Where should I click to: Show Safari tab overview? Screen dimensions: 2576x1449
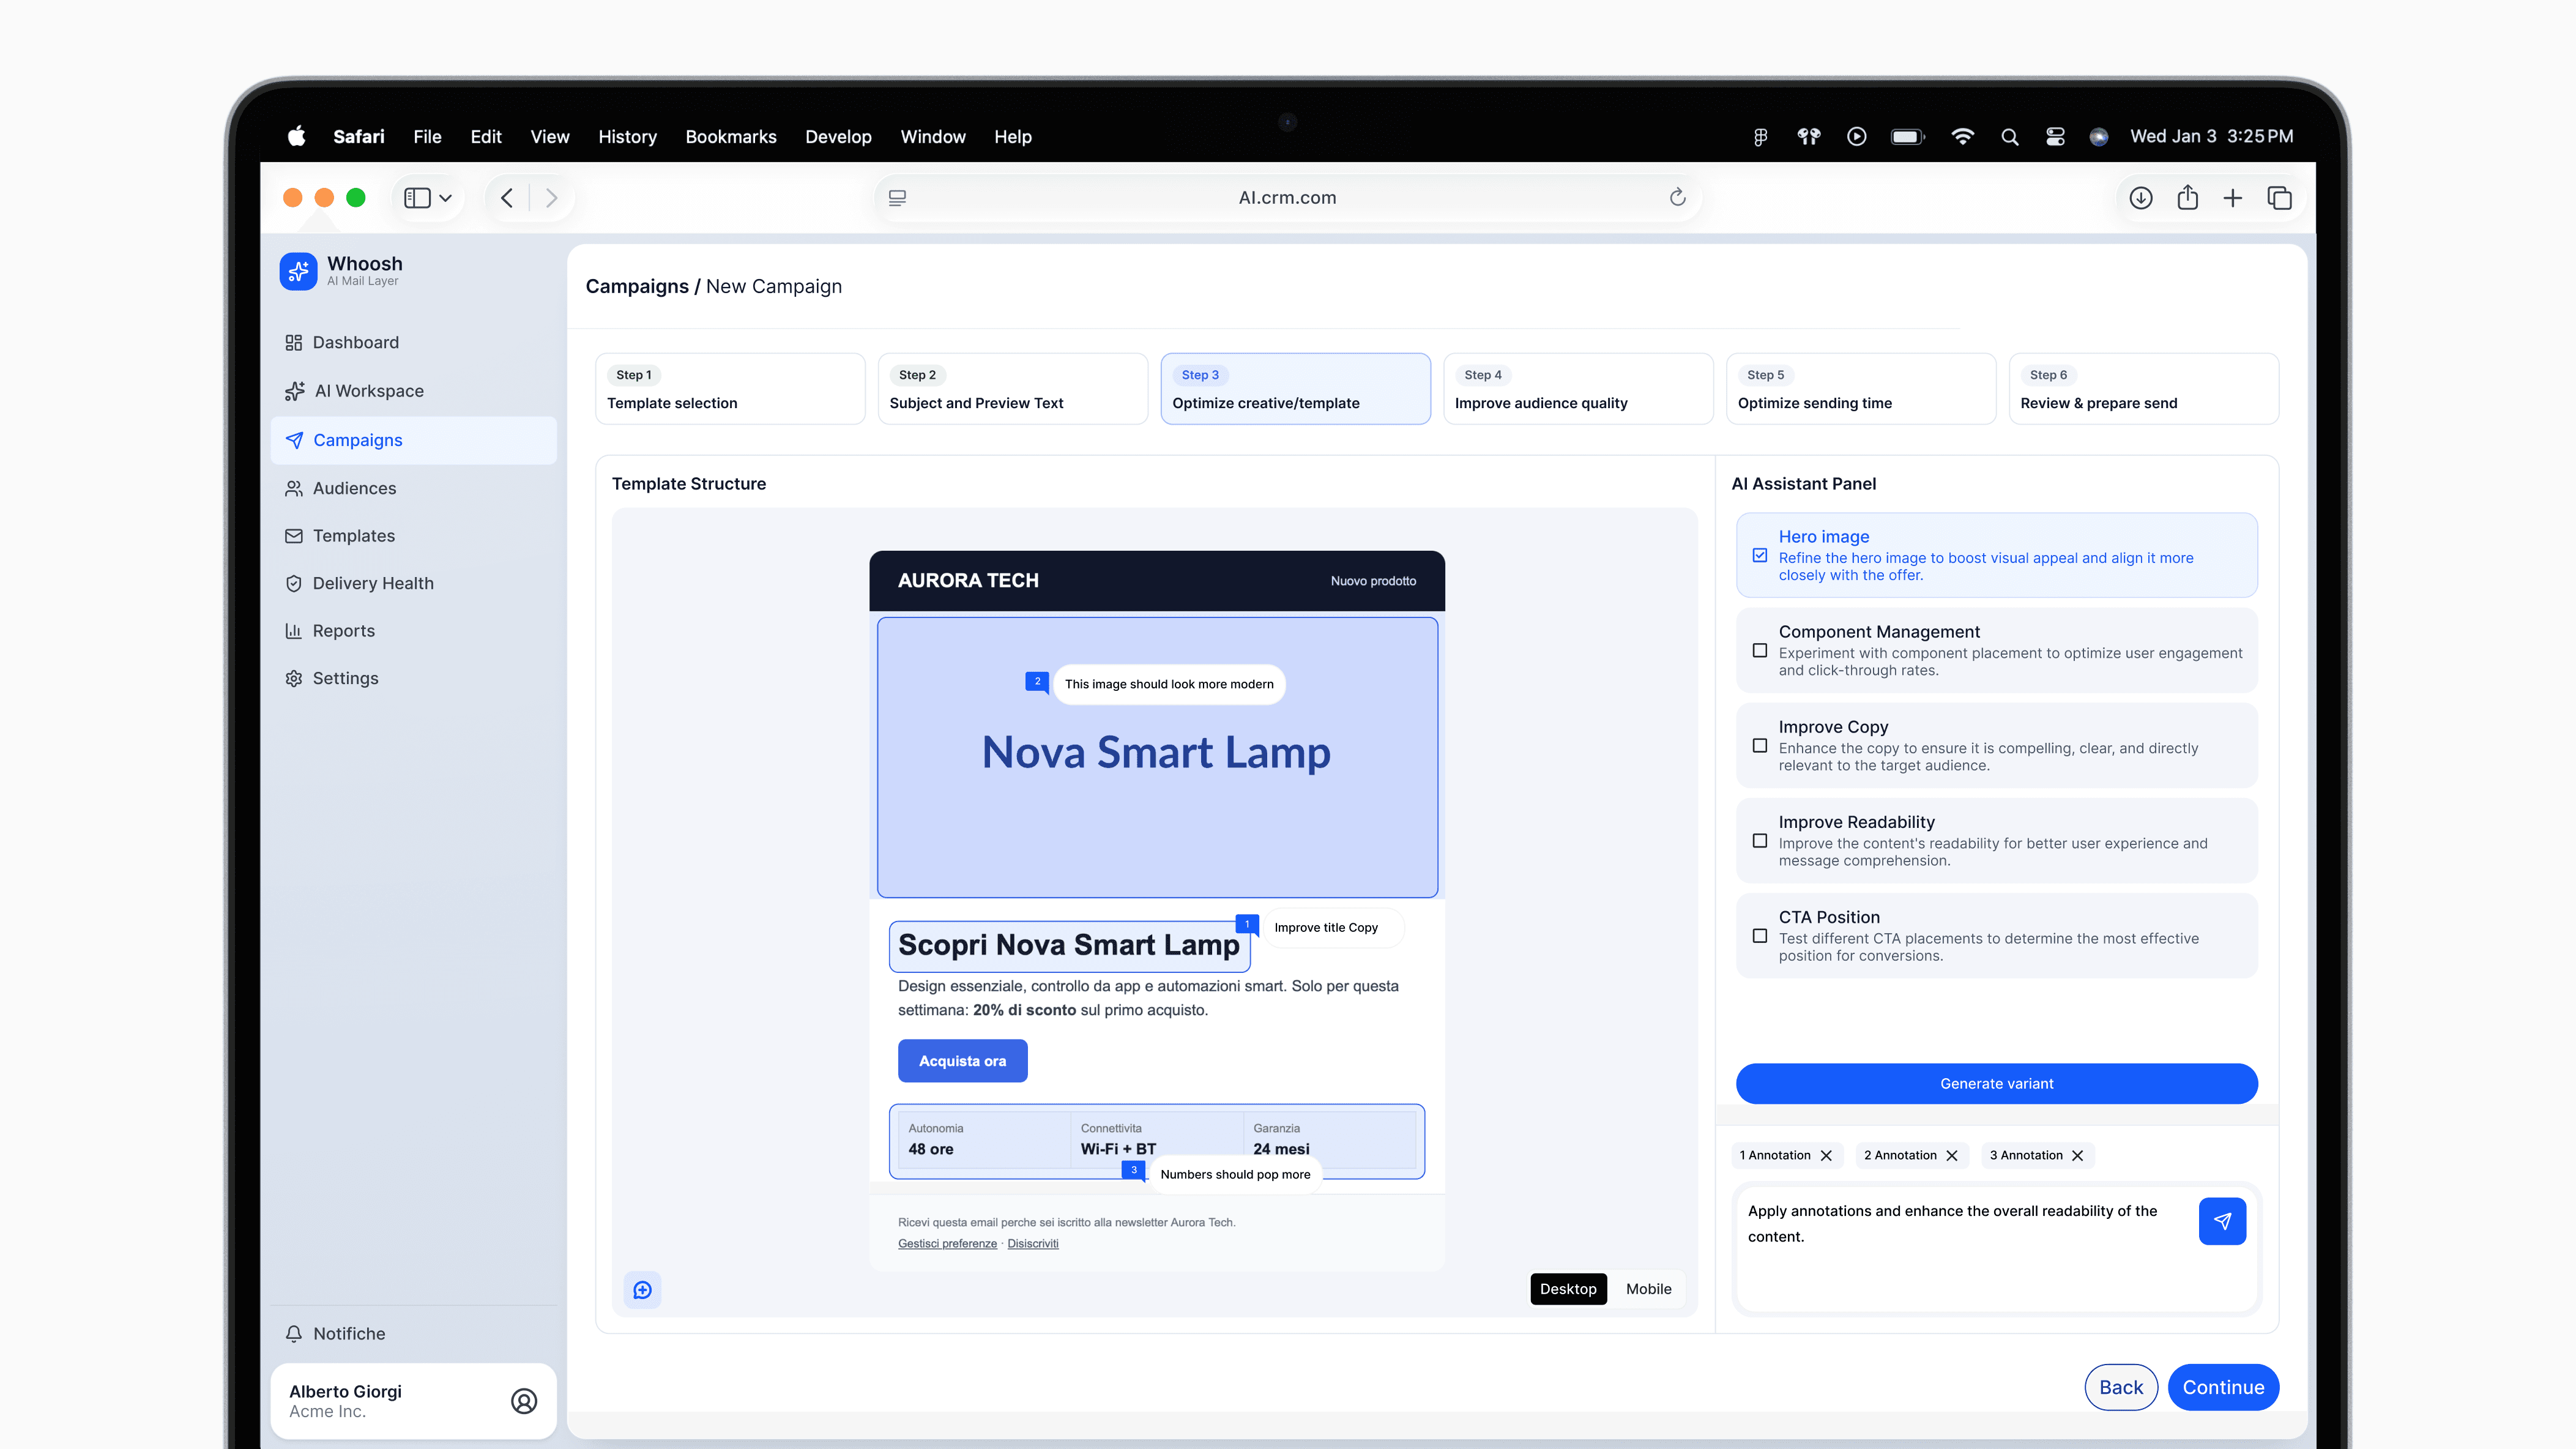[2280, 198]
